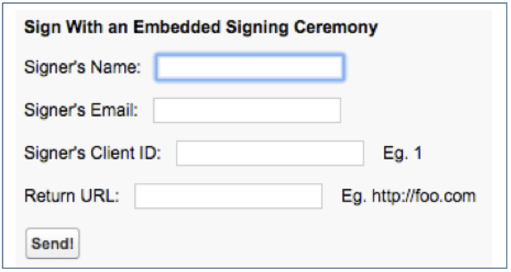The width and height of the screenshot is (511, 272).
Task: Click the "Signer's Client ID:" label
Action: click(93, 153)
